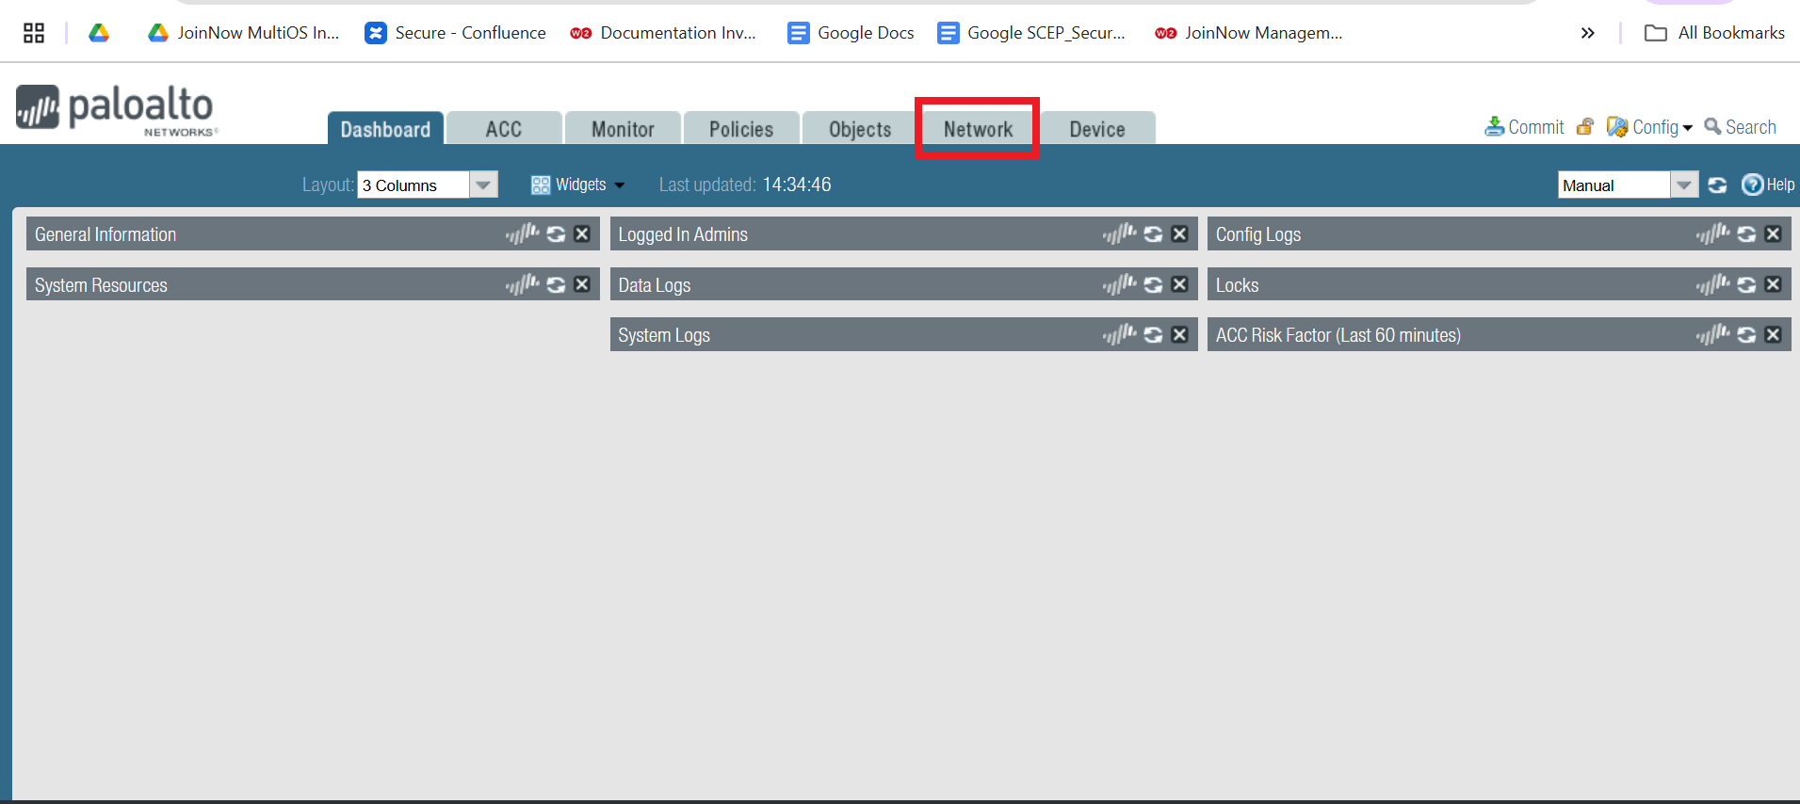Close the Data Logs widget
Viewport: 1800px width, 804px height.
point(1179,284)
